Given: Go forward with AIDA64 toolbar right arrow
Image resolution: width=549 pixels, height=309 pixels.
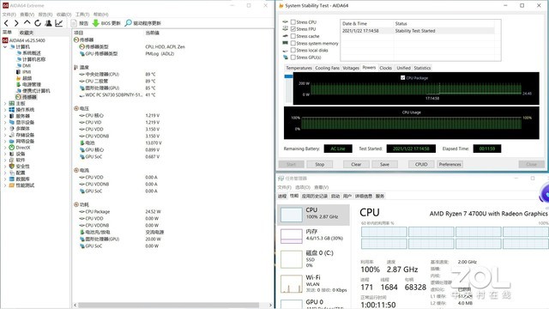Looking at the screenshot, I should [16, 23].
